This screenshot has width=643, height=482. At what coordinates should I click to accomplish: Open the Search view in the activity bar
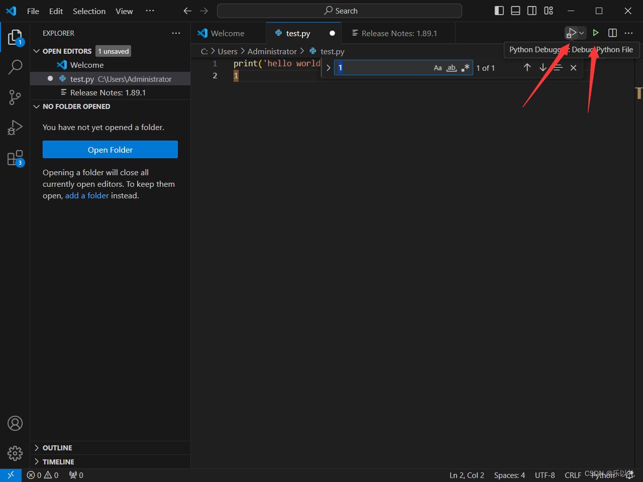pos(15,67)
